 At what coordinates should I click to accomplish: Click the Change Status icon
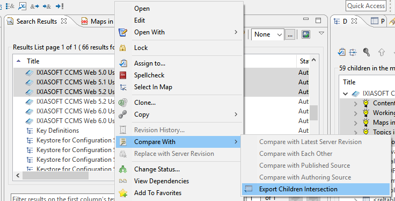click(123, 169)
